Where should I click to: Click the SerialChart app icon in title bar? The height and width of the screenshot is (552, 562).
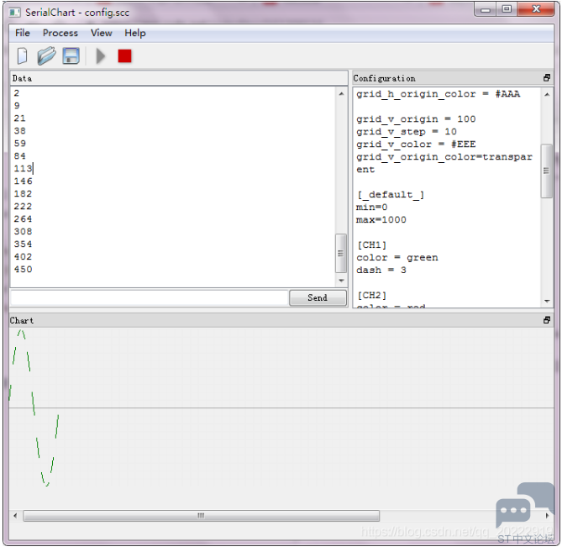click(x=15, y=12)
